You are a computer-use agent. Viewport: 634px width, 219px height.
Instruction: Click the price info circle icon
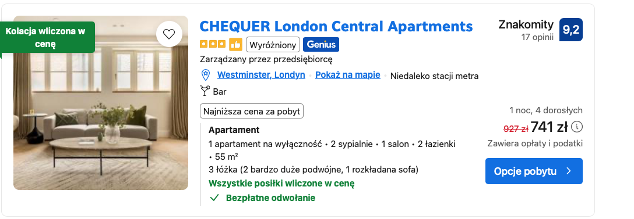tap(578, 127)
